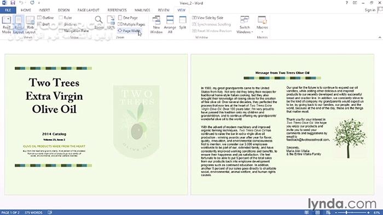Switch to the MAILINGS tab
The image size is (383, 215).
[x=142, y=10]
